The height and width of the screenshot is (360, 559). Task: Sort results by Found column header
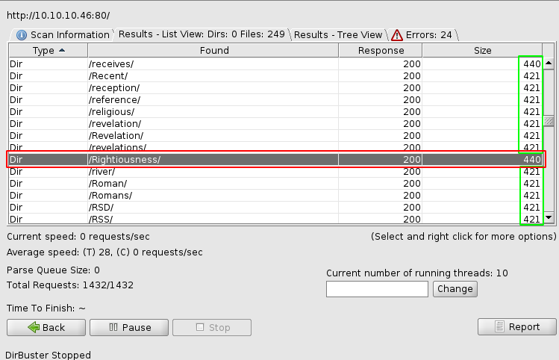(213, 51)
